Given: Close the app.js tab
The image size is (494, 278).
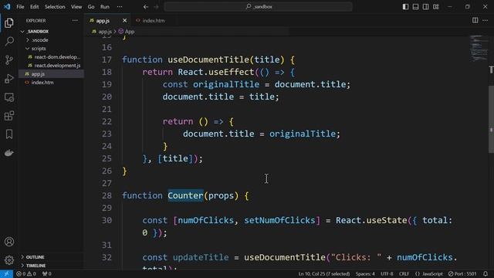Looking at the screenshot, I should click(125, 21).
